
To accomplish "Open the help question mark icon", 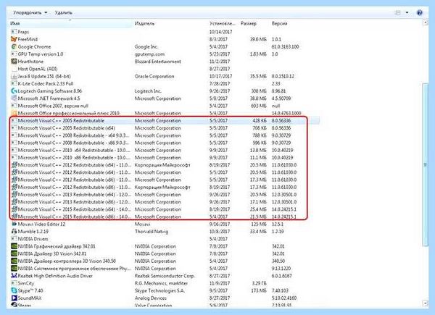I will tap(420, 13).
